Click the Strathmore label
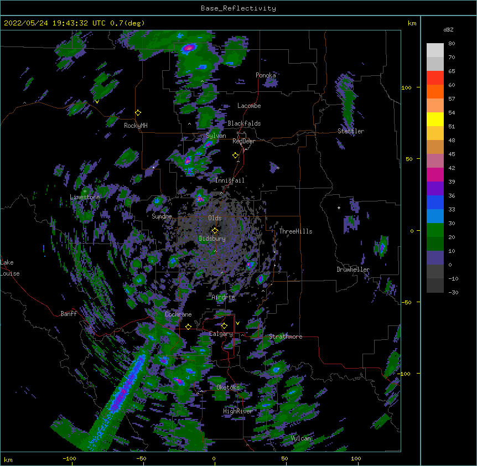The image size is (477, 466). coord(286,336)
